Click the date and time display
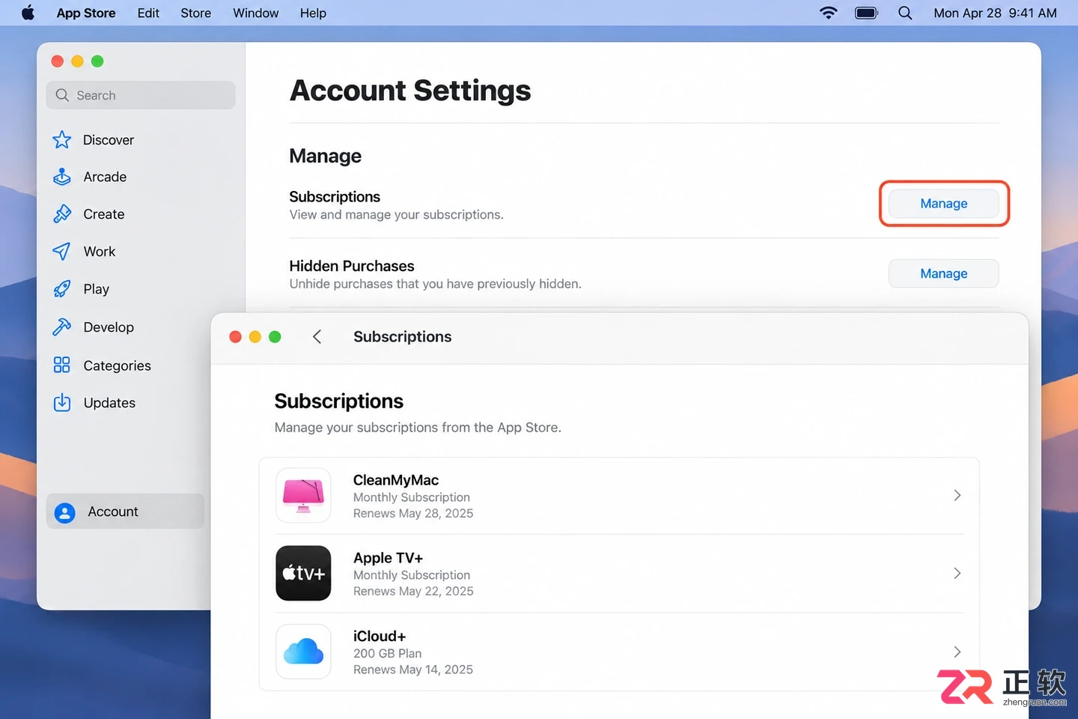Screen dimensions: 1078x719 (995, 13)
